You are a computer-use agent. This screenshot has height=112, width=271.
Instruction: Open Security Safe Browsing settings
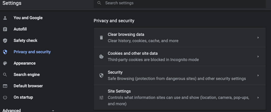point(177,75)
